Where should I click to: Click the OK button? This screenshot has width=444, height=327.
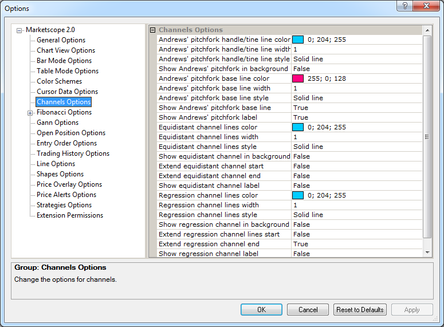point(261,310)
